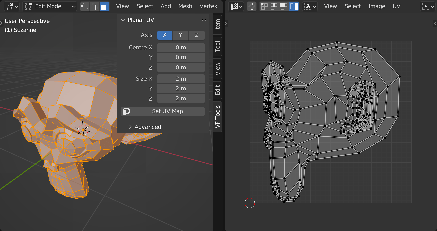
Task: Enable UV vertex selection mode
Action: [264, 6]
